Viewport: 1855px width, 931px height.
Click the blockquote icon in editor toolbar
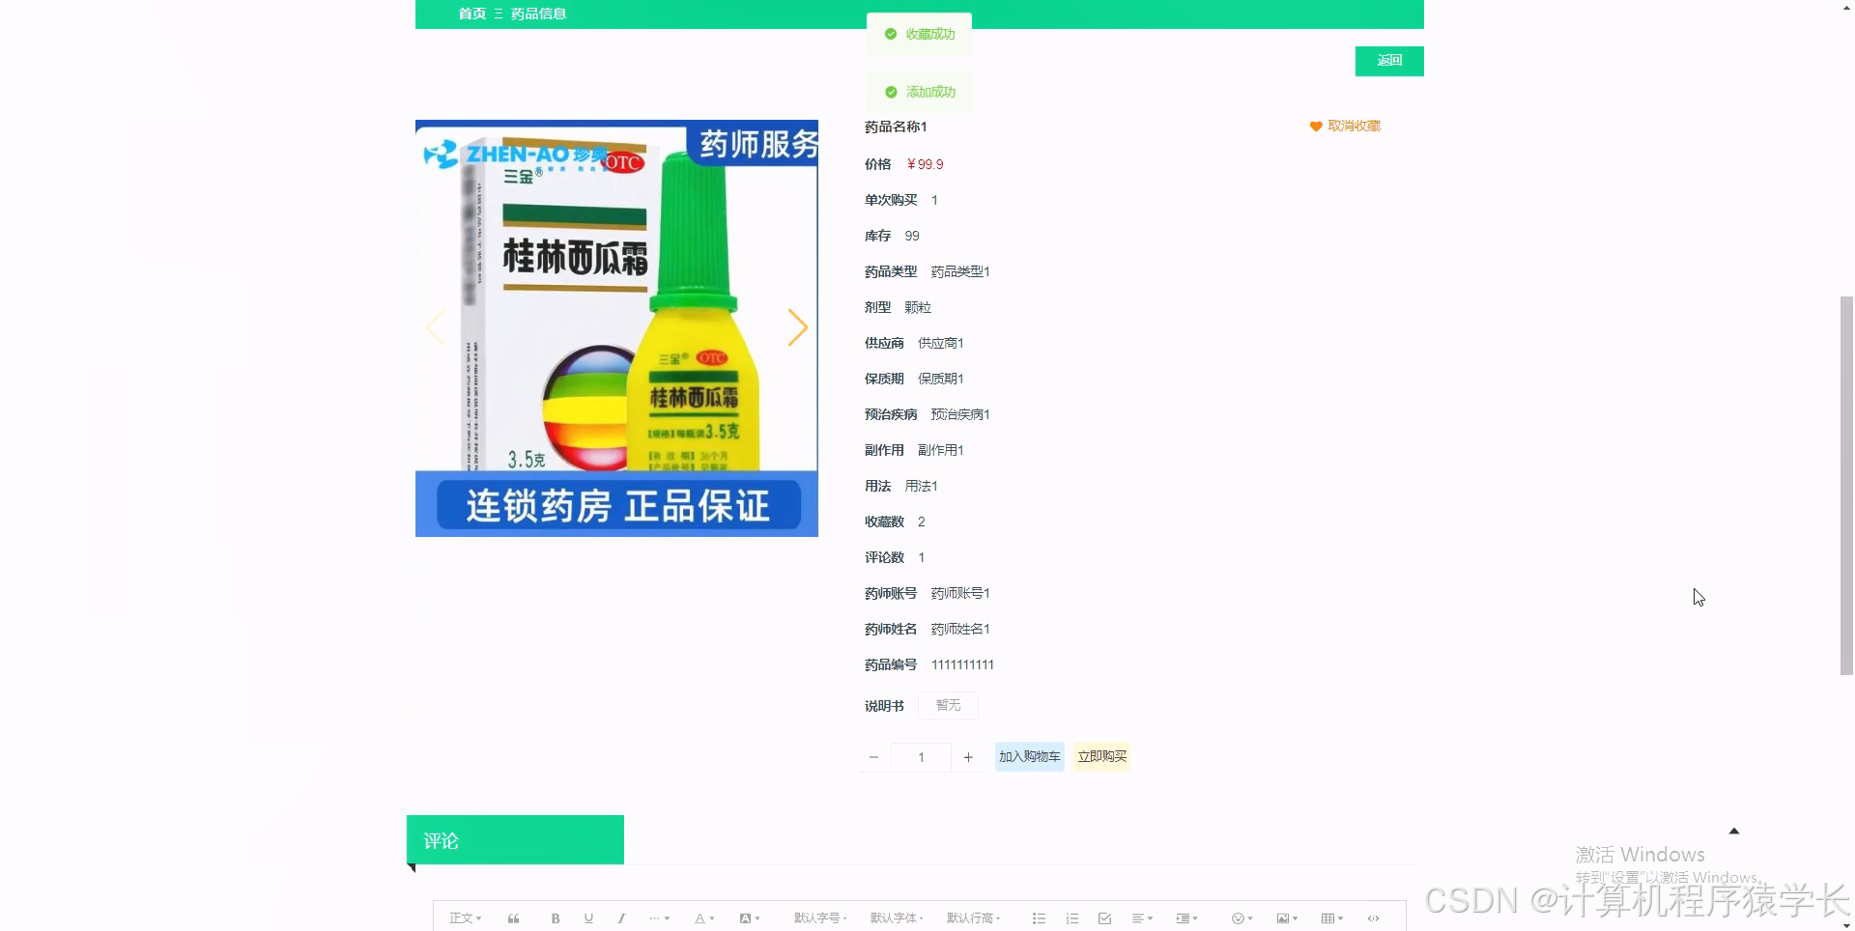[x=513, y=918]
